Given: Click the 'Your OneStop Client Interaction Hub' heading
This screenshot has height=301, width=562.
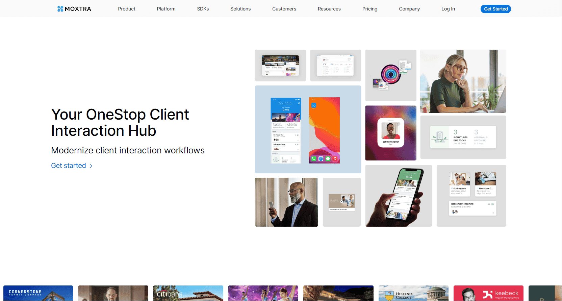Looking at the screenshot, I should pyautogui.click(x=120, y=122).
